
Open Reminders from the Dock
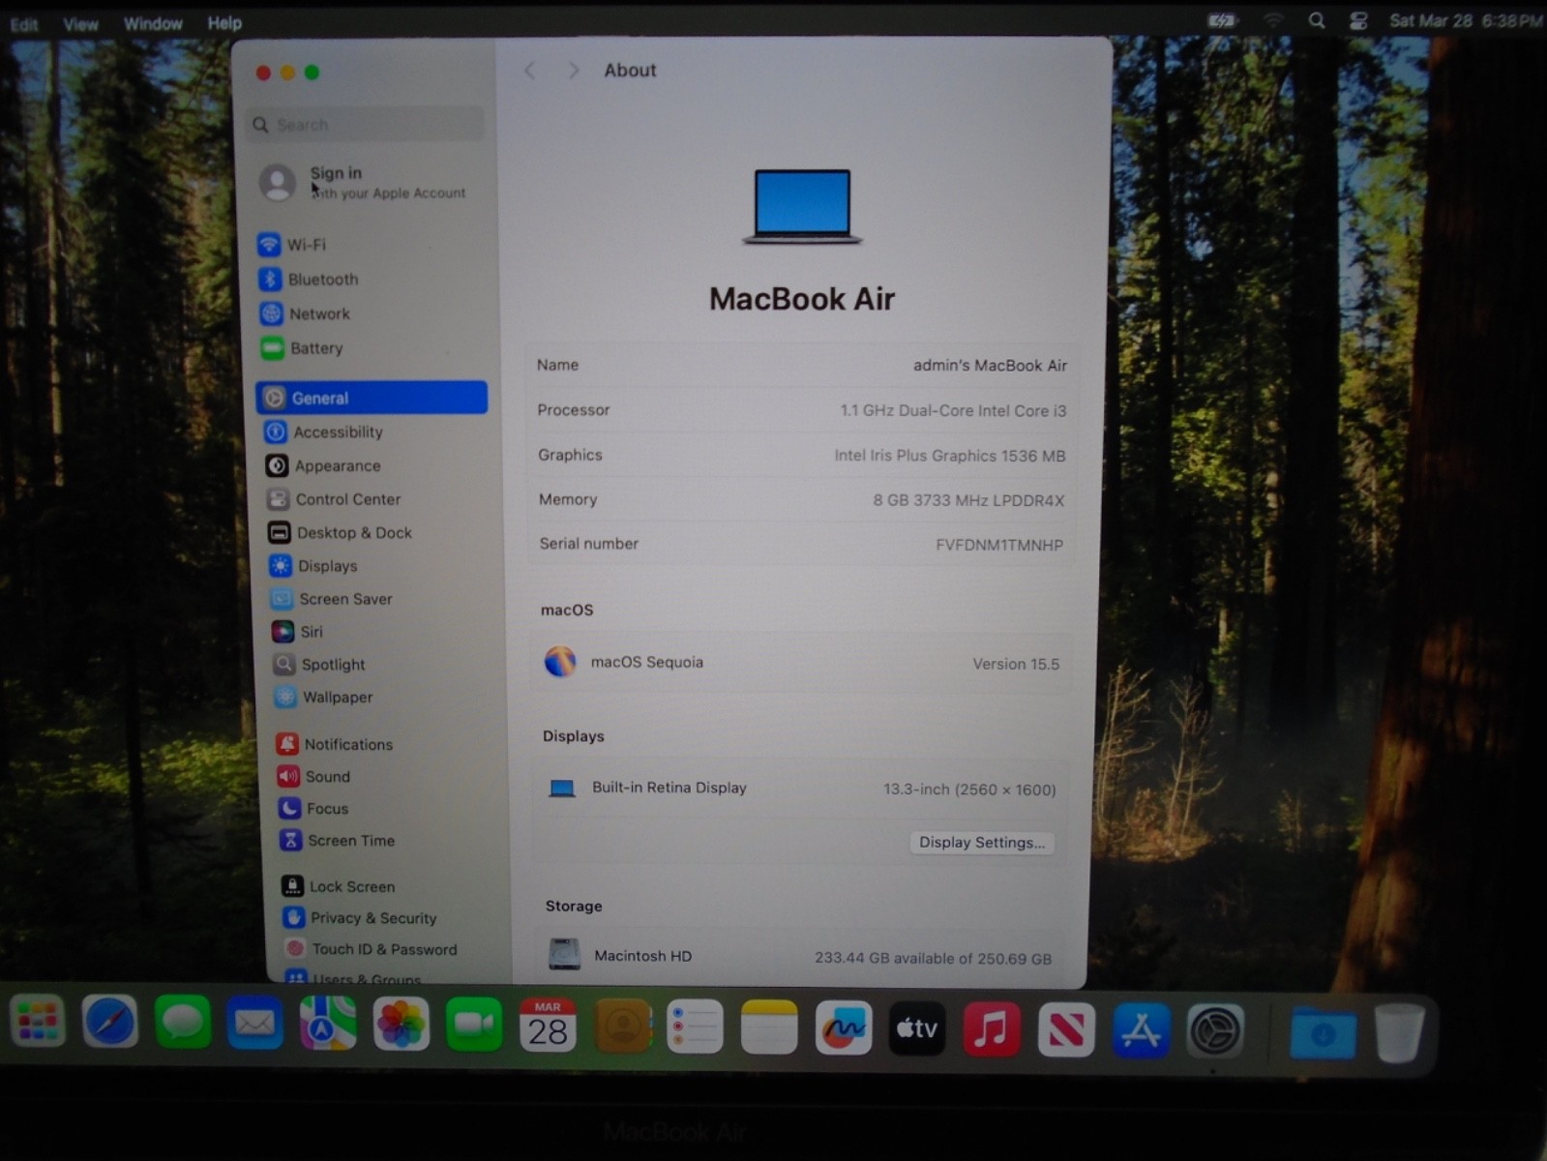(x=695, y=1027)
